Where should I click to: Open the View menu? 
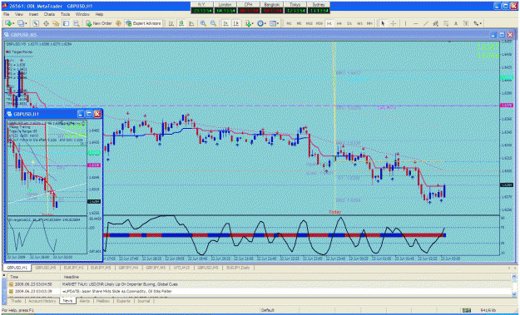(x=19, y=15)
